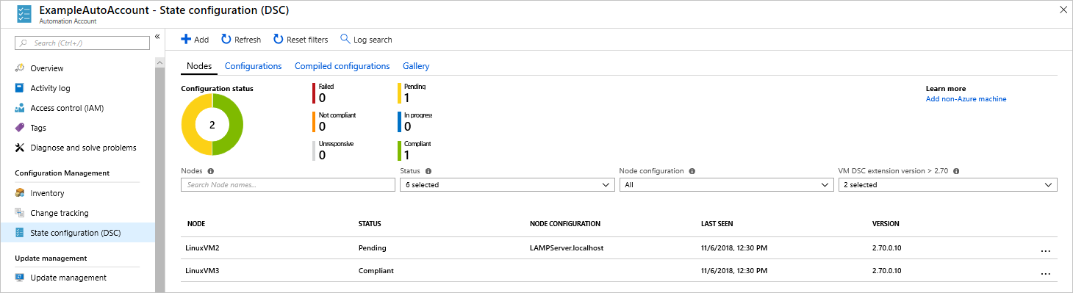Switch to the Nodes tab

coord(199,66)
